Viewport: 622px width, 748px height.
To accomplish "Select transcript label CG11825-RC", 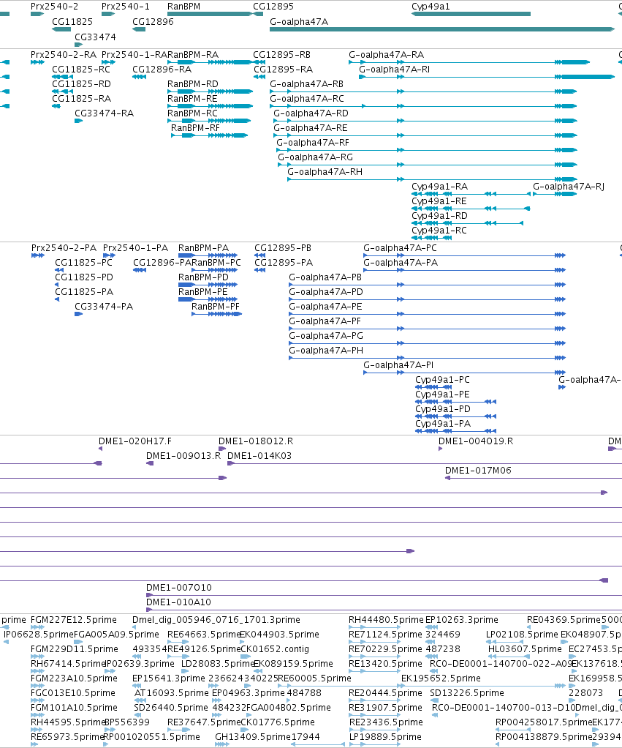I will (x=81, y=70).
